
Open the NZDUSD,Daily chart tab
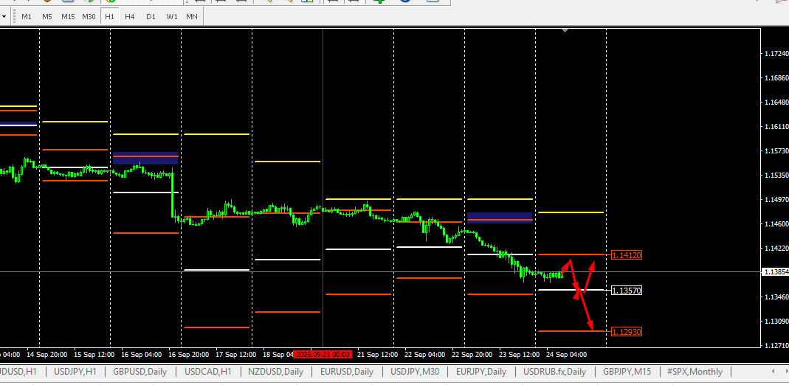click(275, 372)
